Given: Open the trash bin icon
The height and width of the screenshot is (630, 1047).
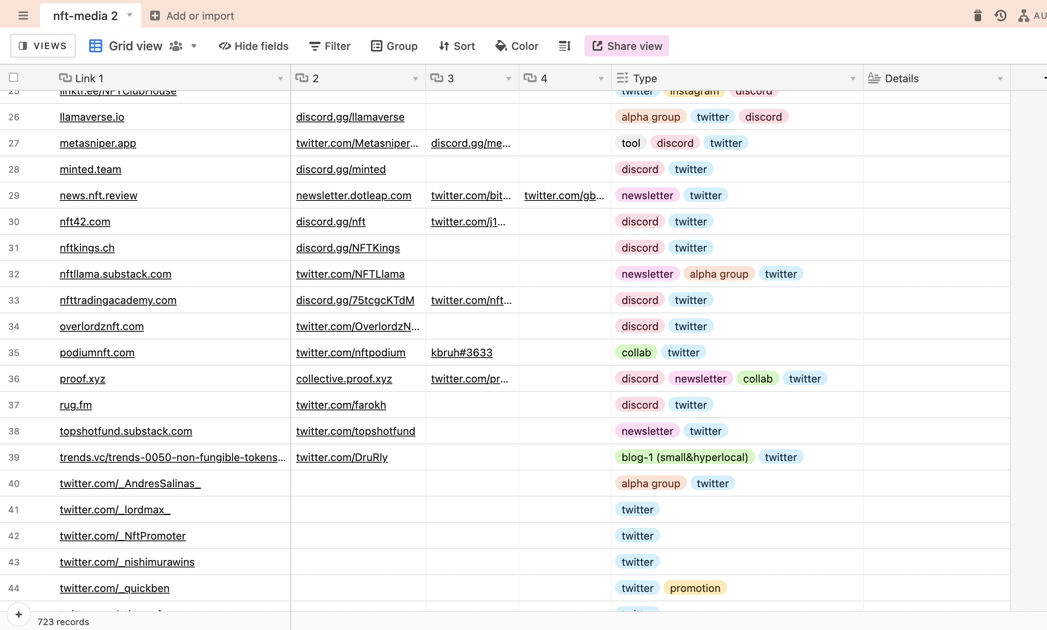Looking at the screenshot, I should coord(977,16).
